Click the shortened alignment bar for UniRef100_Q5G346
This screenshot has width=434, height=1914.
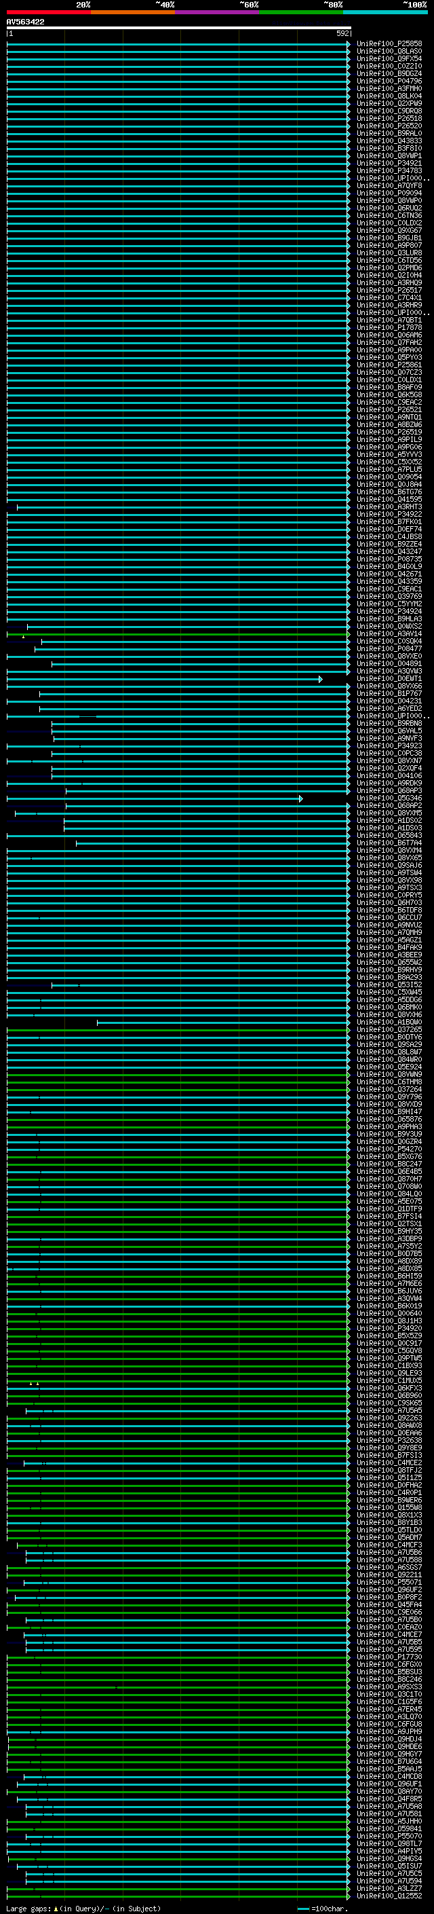point(155,798)
